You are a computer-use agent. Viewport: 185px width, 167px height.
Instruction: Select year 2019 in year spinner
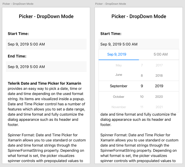click(159, 86)
